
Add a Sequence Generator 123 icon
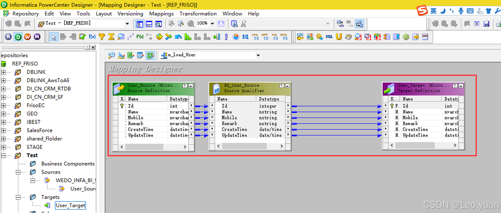131,37
